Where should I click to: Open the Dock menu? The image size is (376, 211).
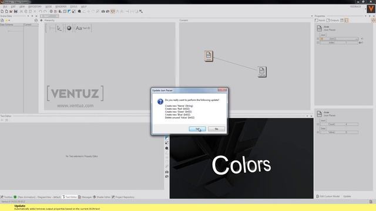[x=48, y=6]
